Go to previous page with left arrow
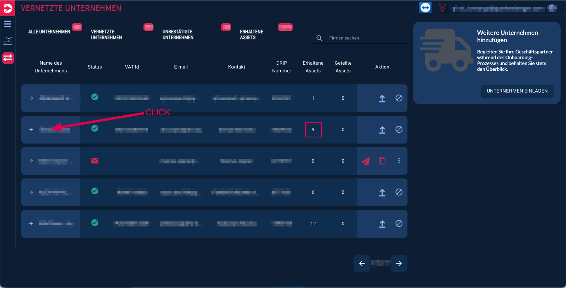The image size is (566, 288). [x=362, y=264]
